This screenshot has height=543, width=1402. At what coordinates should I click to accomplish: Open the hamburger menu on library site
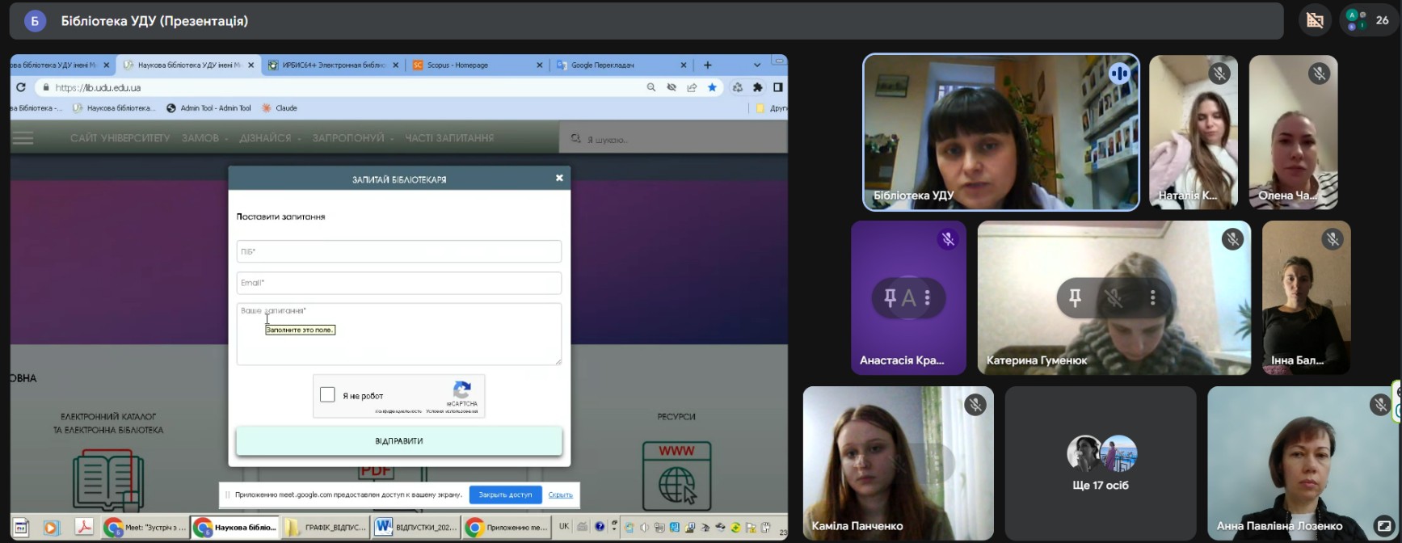coord(23,138)
